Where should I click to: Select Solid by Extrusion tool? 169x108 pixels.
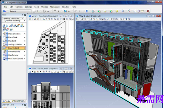[14, 45]
